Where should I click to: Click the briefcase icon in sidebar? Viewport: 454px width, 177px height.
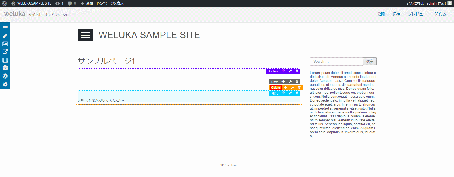point(5,68)
